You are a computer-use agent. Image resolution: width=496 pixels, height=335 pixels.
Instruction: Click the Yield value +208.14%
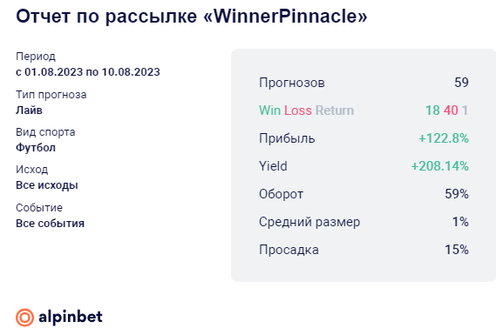pos(439,166)
